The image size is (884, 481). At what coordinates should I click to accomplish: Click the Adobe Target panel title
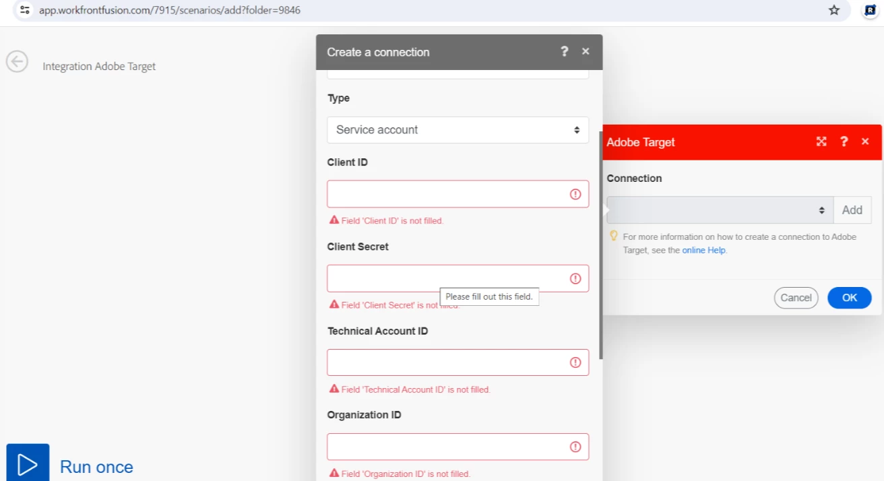(x=641, y=142)
